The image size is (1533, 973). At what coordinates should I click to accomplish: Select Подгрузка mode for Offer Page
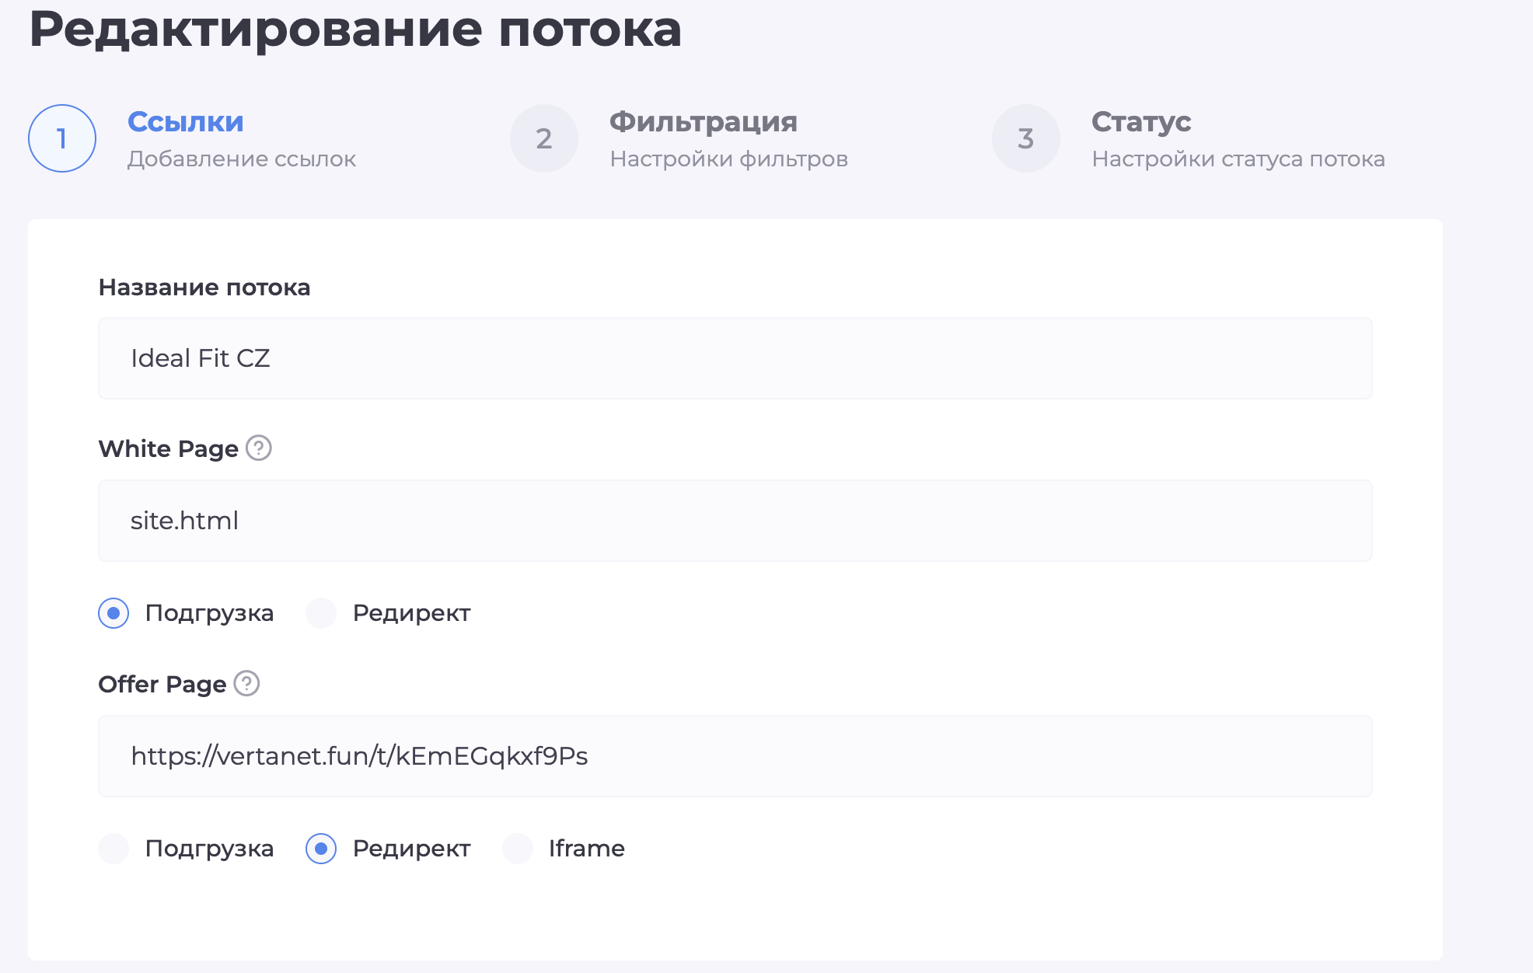[113, 849]
